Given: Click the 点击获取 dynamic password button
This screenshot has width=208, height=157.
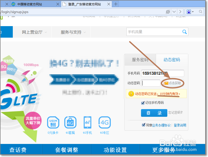Looking at the screenshot, I should tap(173, 83).
